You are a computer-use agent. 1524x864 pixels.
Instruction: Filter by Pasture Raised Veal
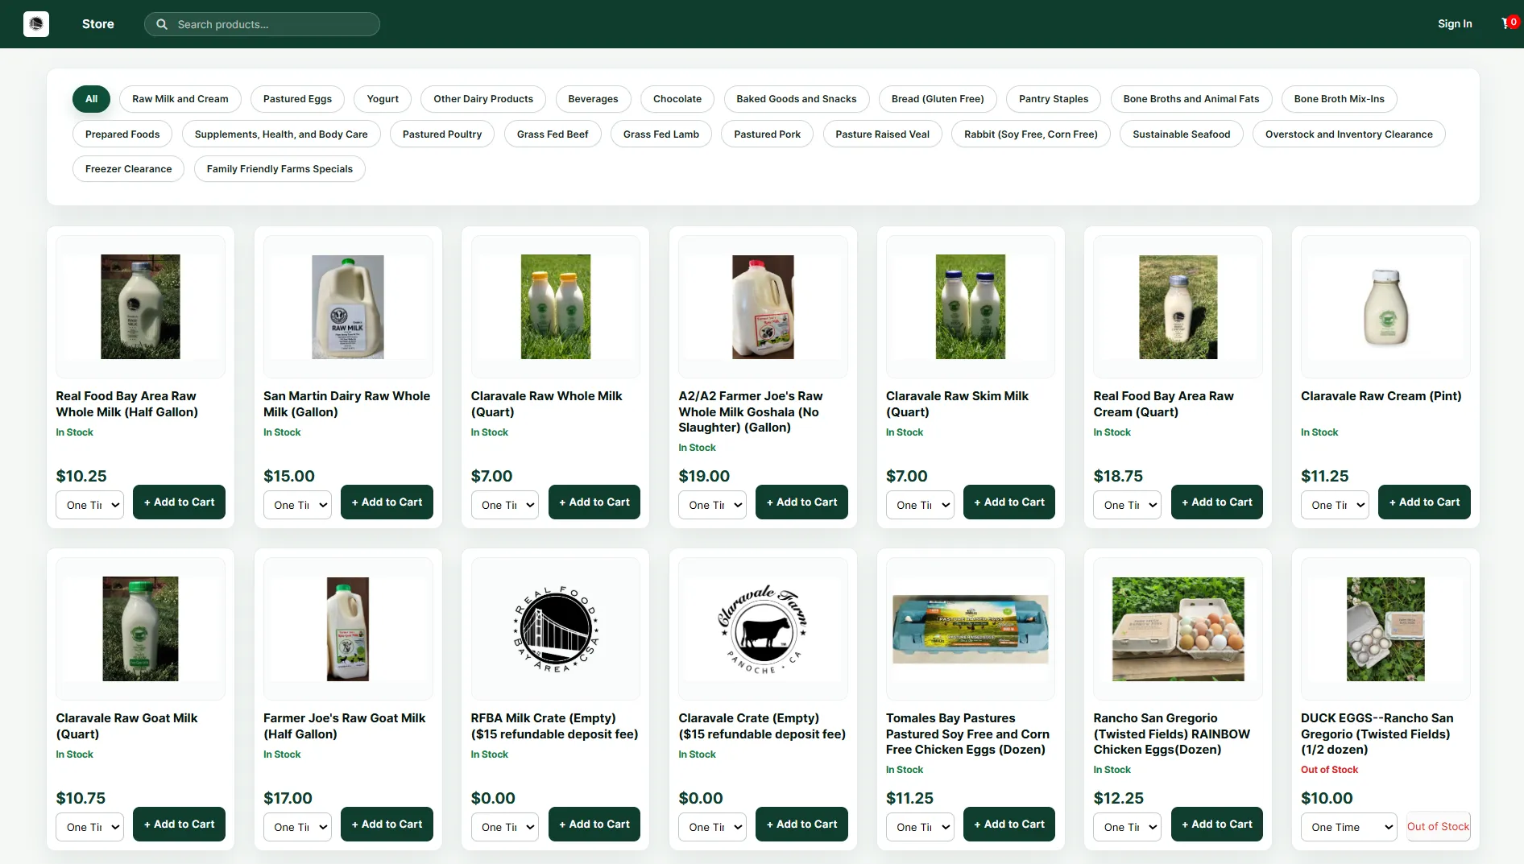point(883,134)
